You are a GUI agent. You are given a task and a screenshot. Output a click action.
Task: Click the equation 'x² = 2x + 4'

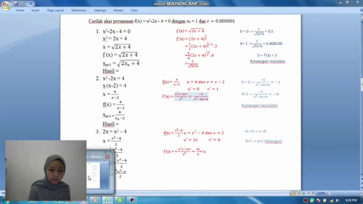[115, 39]
